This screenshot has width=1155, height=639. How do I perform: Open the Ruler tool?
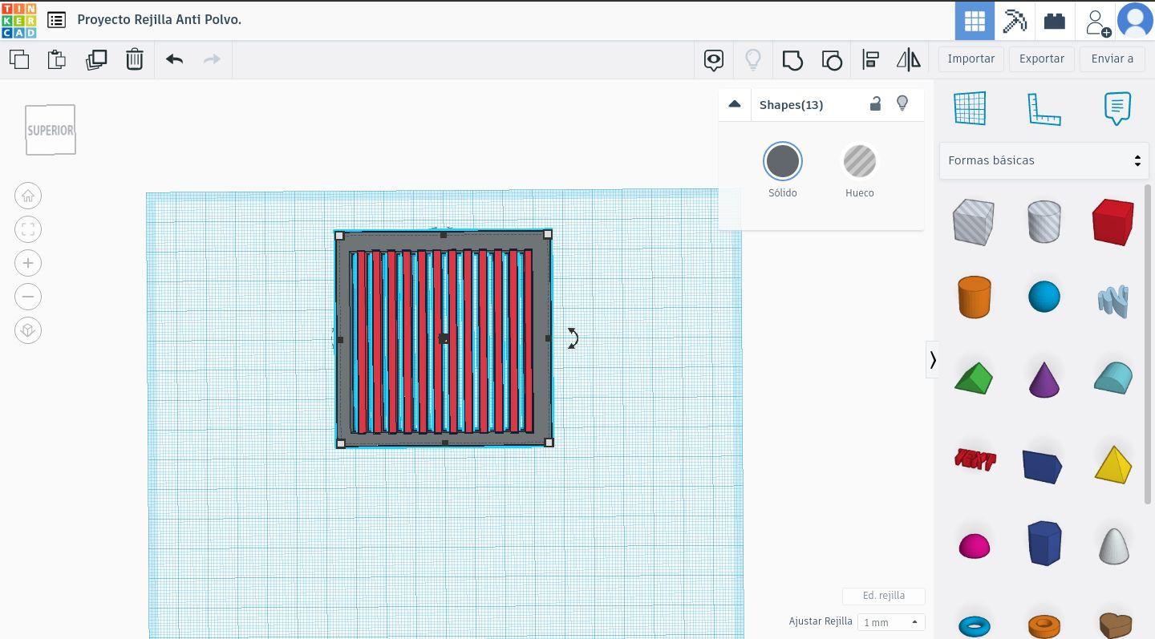pos(1044,108)
